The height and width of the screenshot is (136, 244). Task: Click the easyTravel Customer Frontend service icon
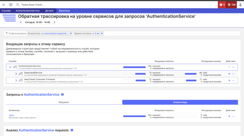(21, 80)
